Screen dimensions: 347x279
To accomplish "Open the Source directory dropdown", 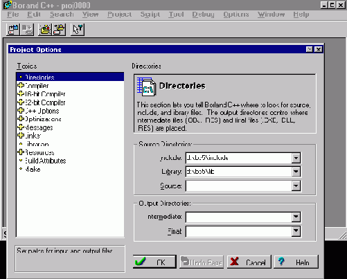I will (296, 186).
